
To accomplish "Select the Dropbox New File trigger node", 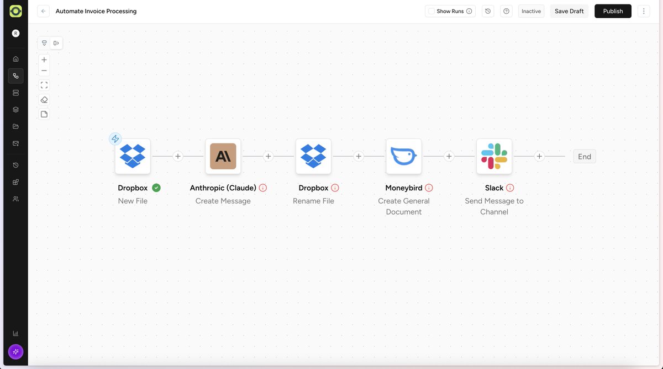I will coord(133,156).
